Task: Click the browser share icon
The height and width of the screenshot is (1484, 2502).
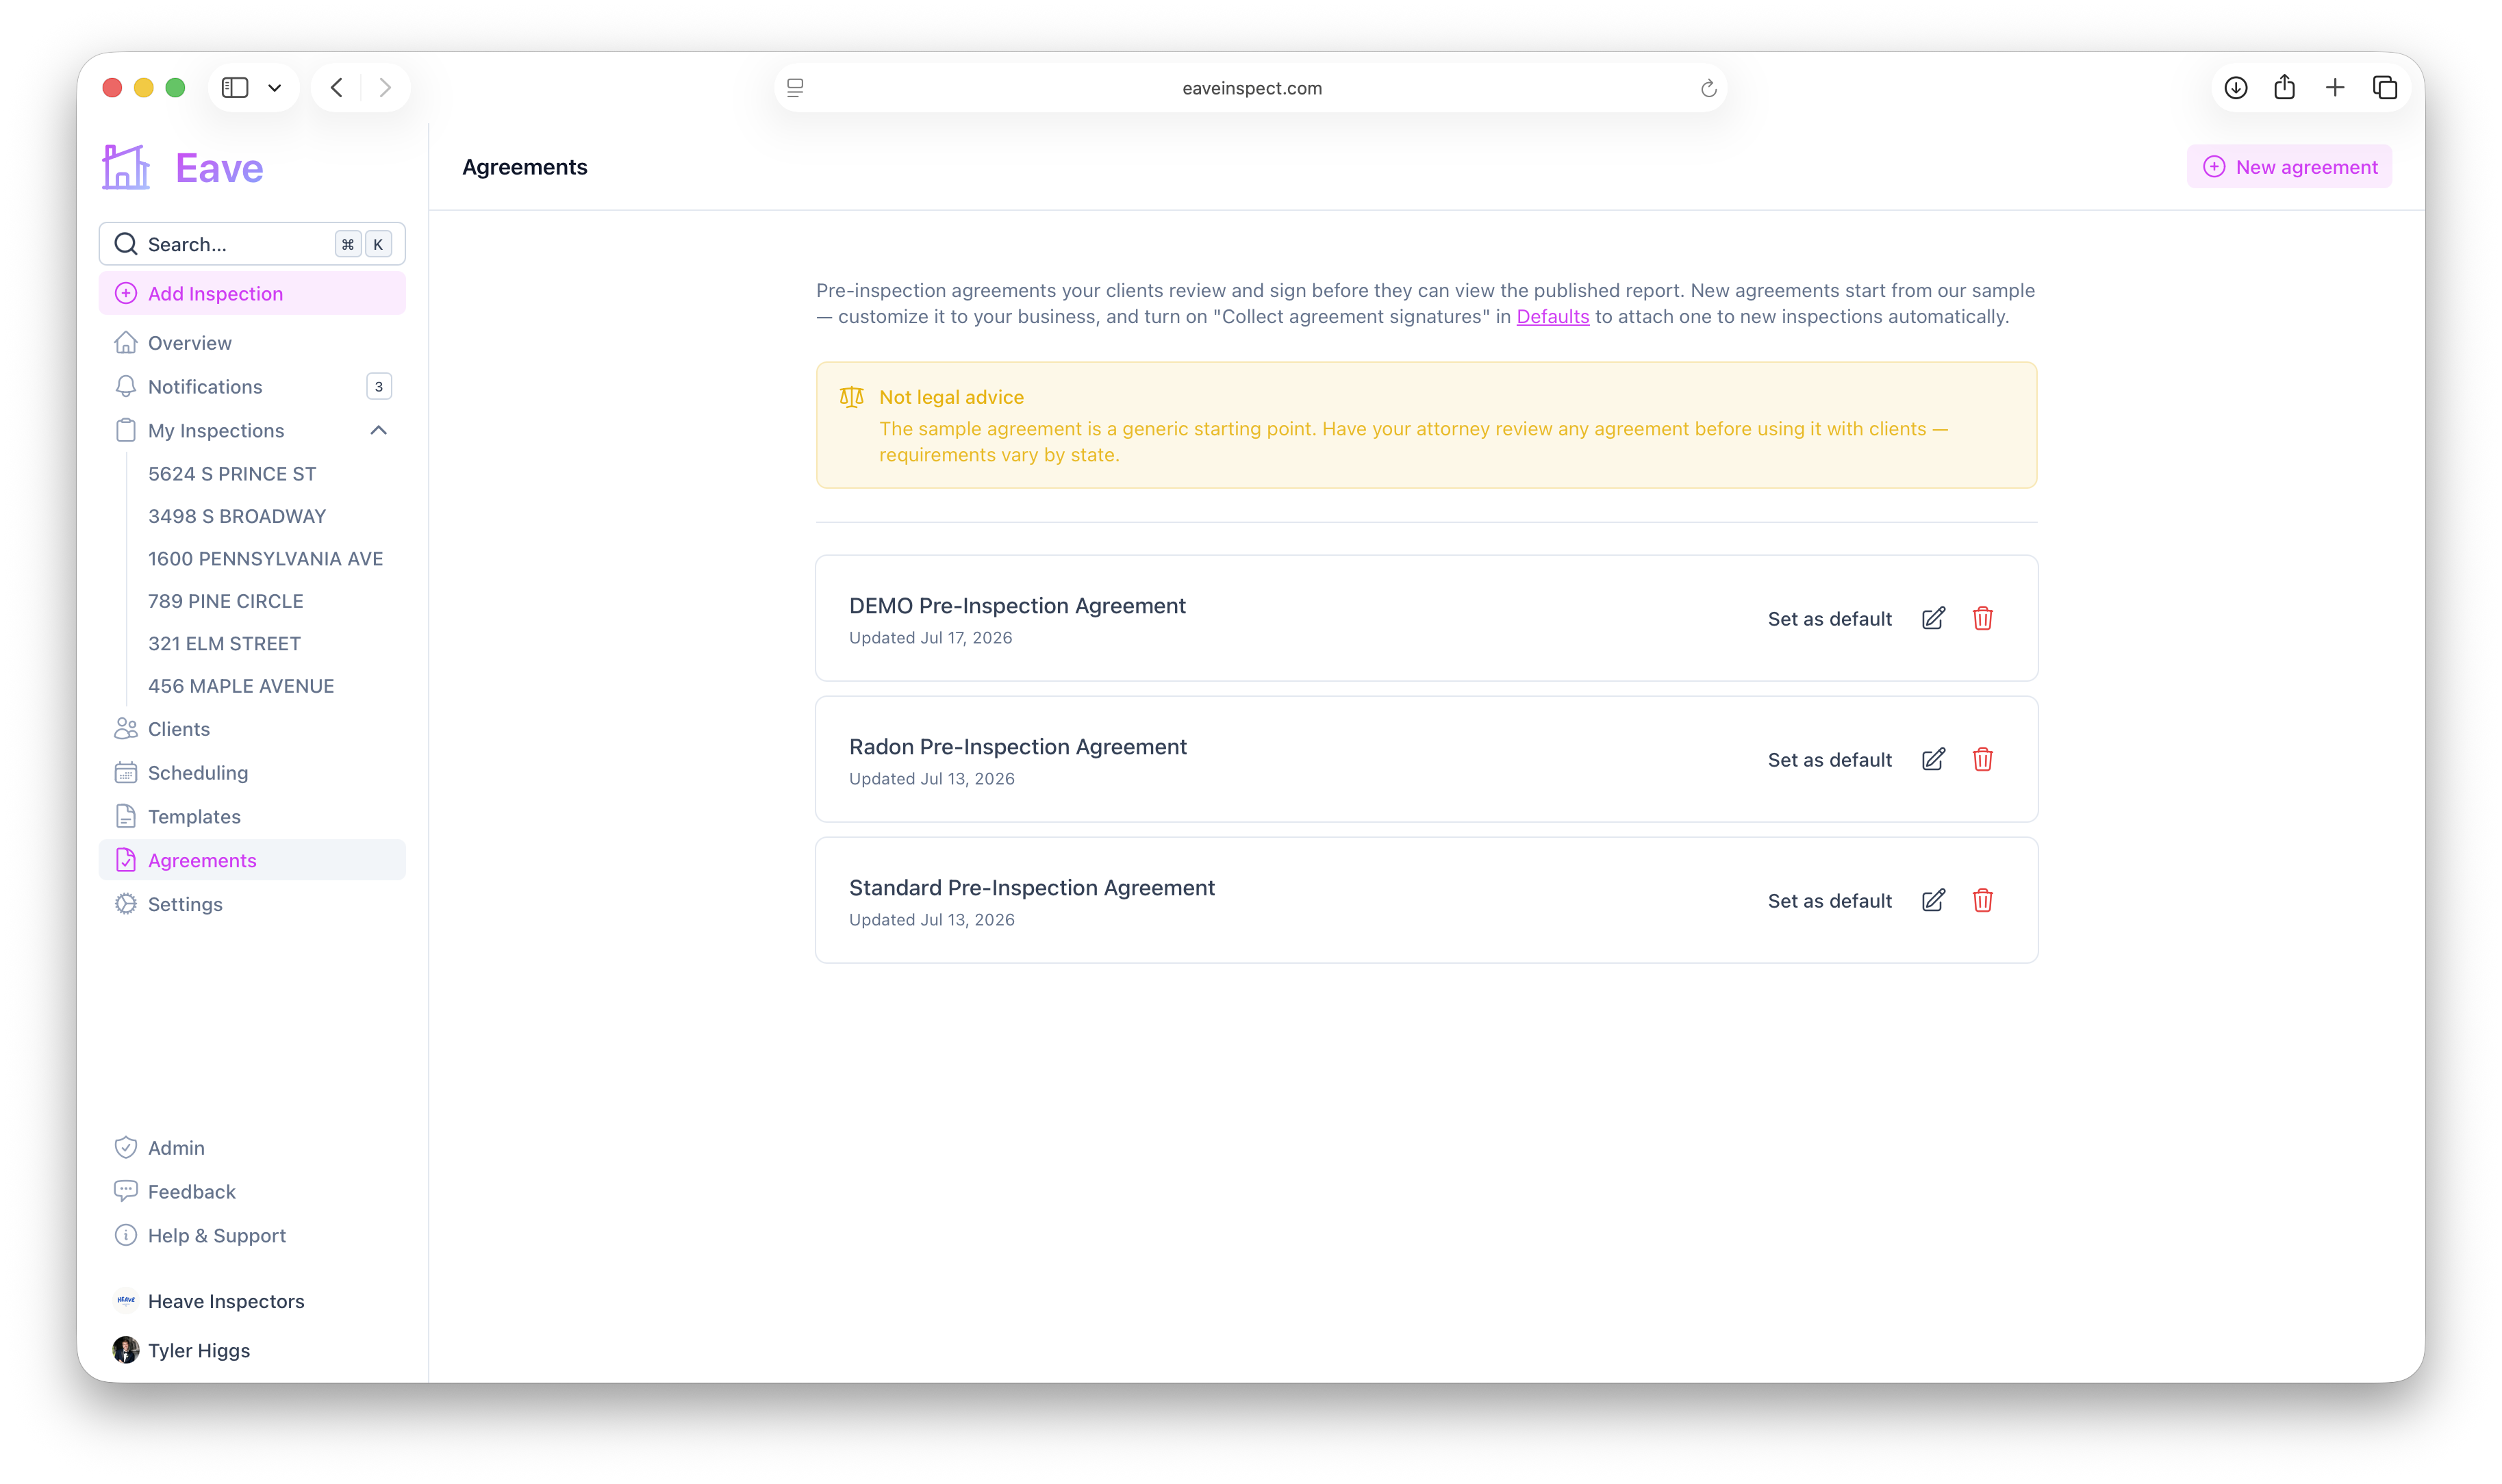Action: 2284,87
